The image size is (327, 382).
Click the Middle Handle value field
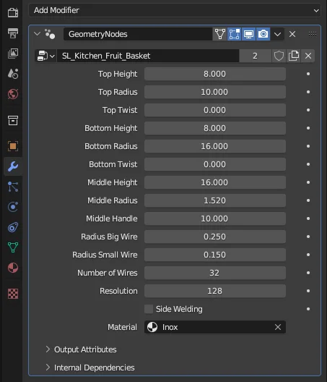pos(214,218)
